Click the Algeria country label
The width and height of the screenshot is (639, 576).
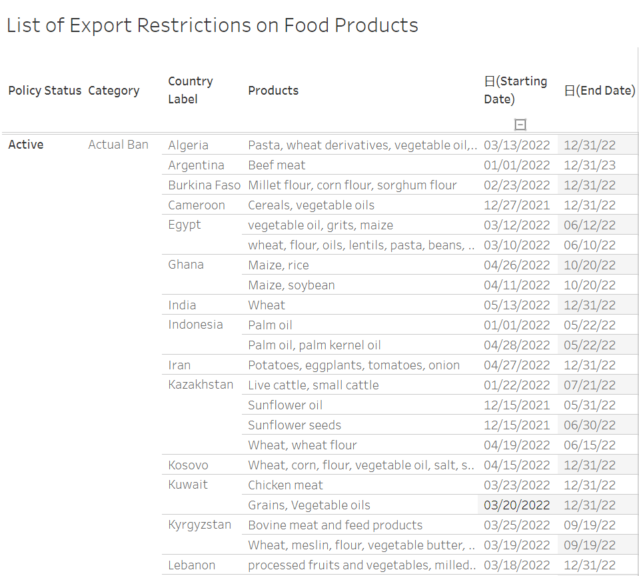point(189,145)
